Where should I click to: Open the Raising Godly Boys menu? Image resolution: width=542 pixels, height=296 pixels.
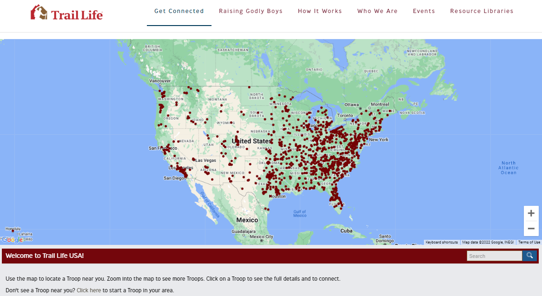pos(251,11)
